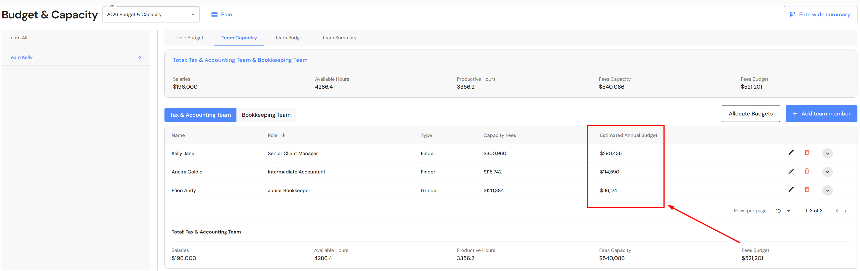Image resolution: width=860 pixels, height=271 pixels.
Task: Click the pencil icon for Ffion Andy
Action: coord(791,190)
